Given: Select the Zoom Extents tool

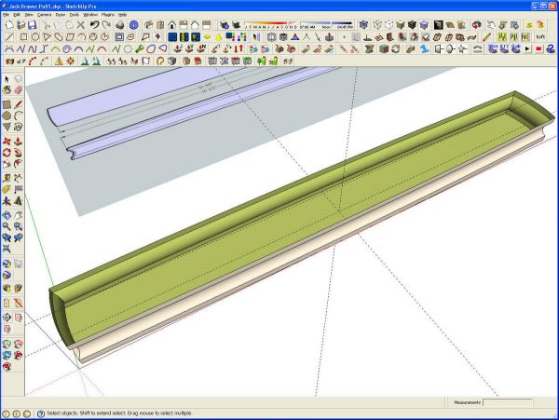Looking at the screenshot, I should point(7,249).
